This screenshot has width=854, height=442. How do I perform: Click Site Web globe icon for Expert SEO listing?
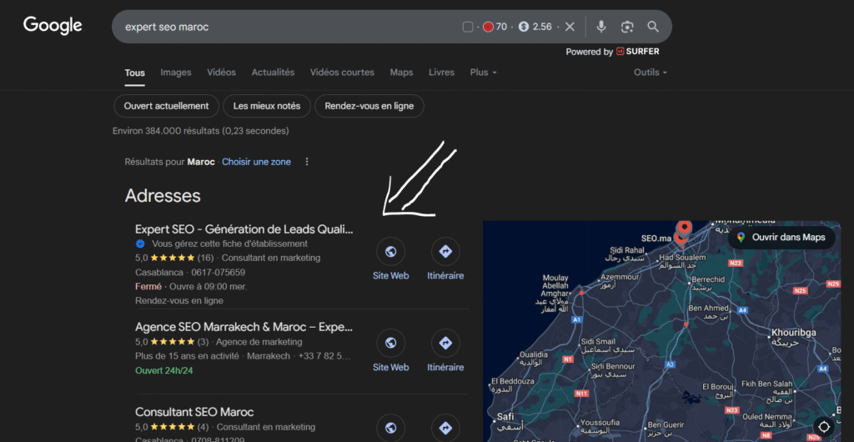[x=390, y=252]
